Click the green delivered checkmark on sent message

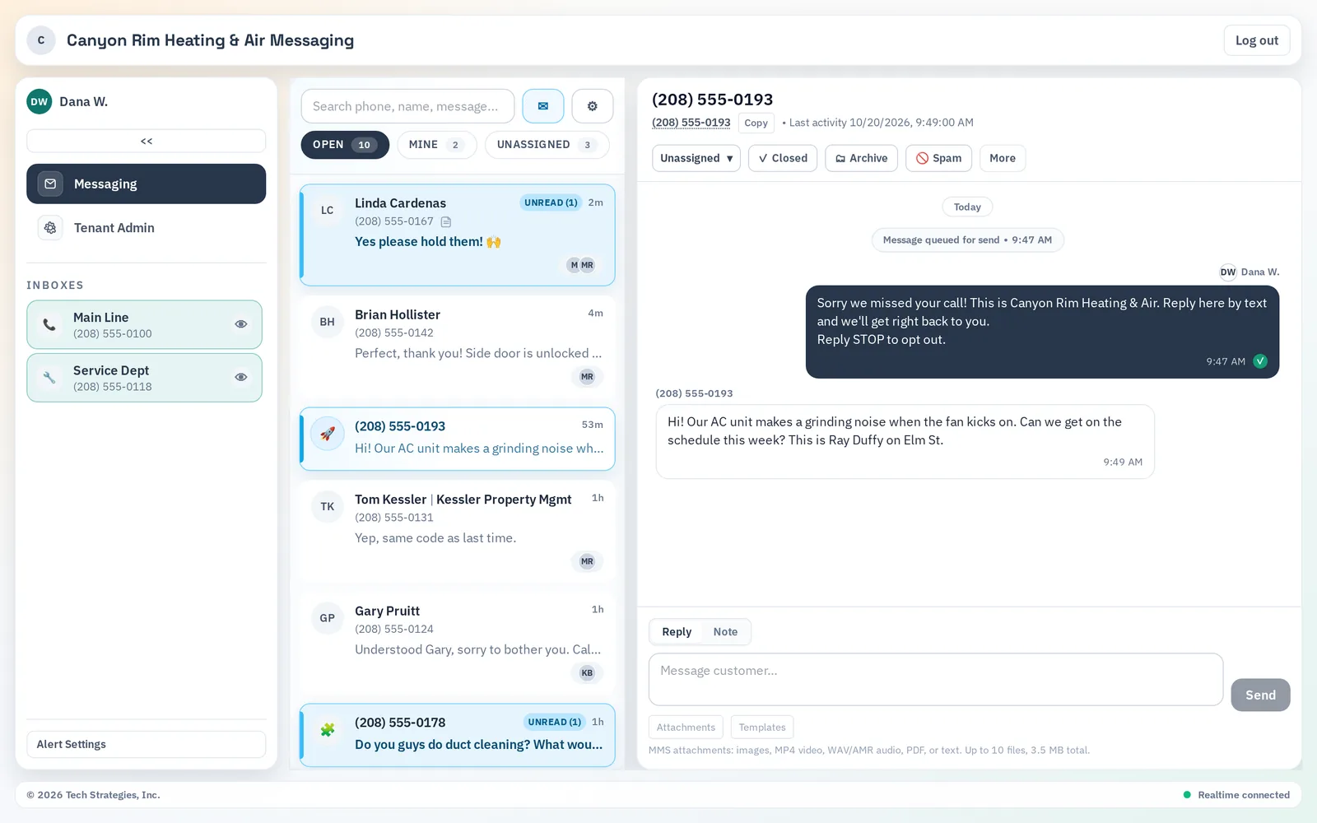(x=1260, y=361)
